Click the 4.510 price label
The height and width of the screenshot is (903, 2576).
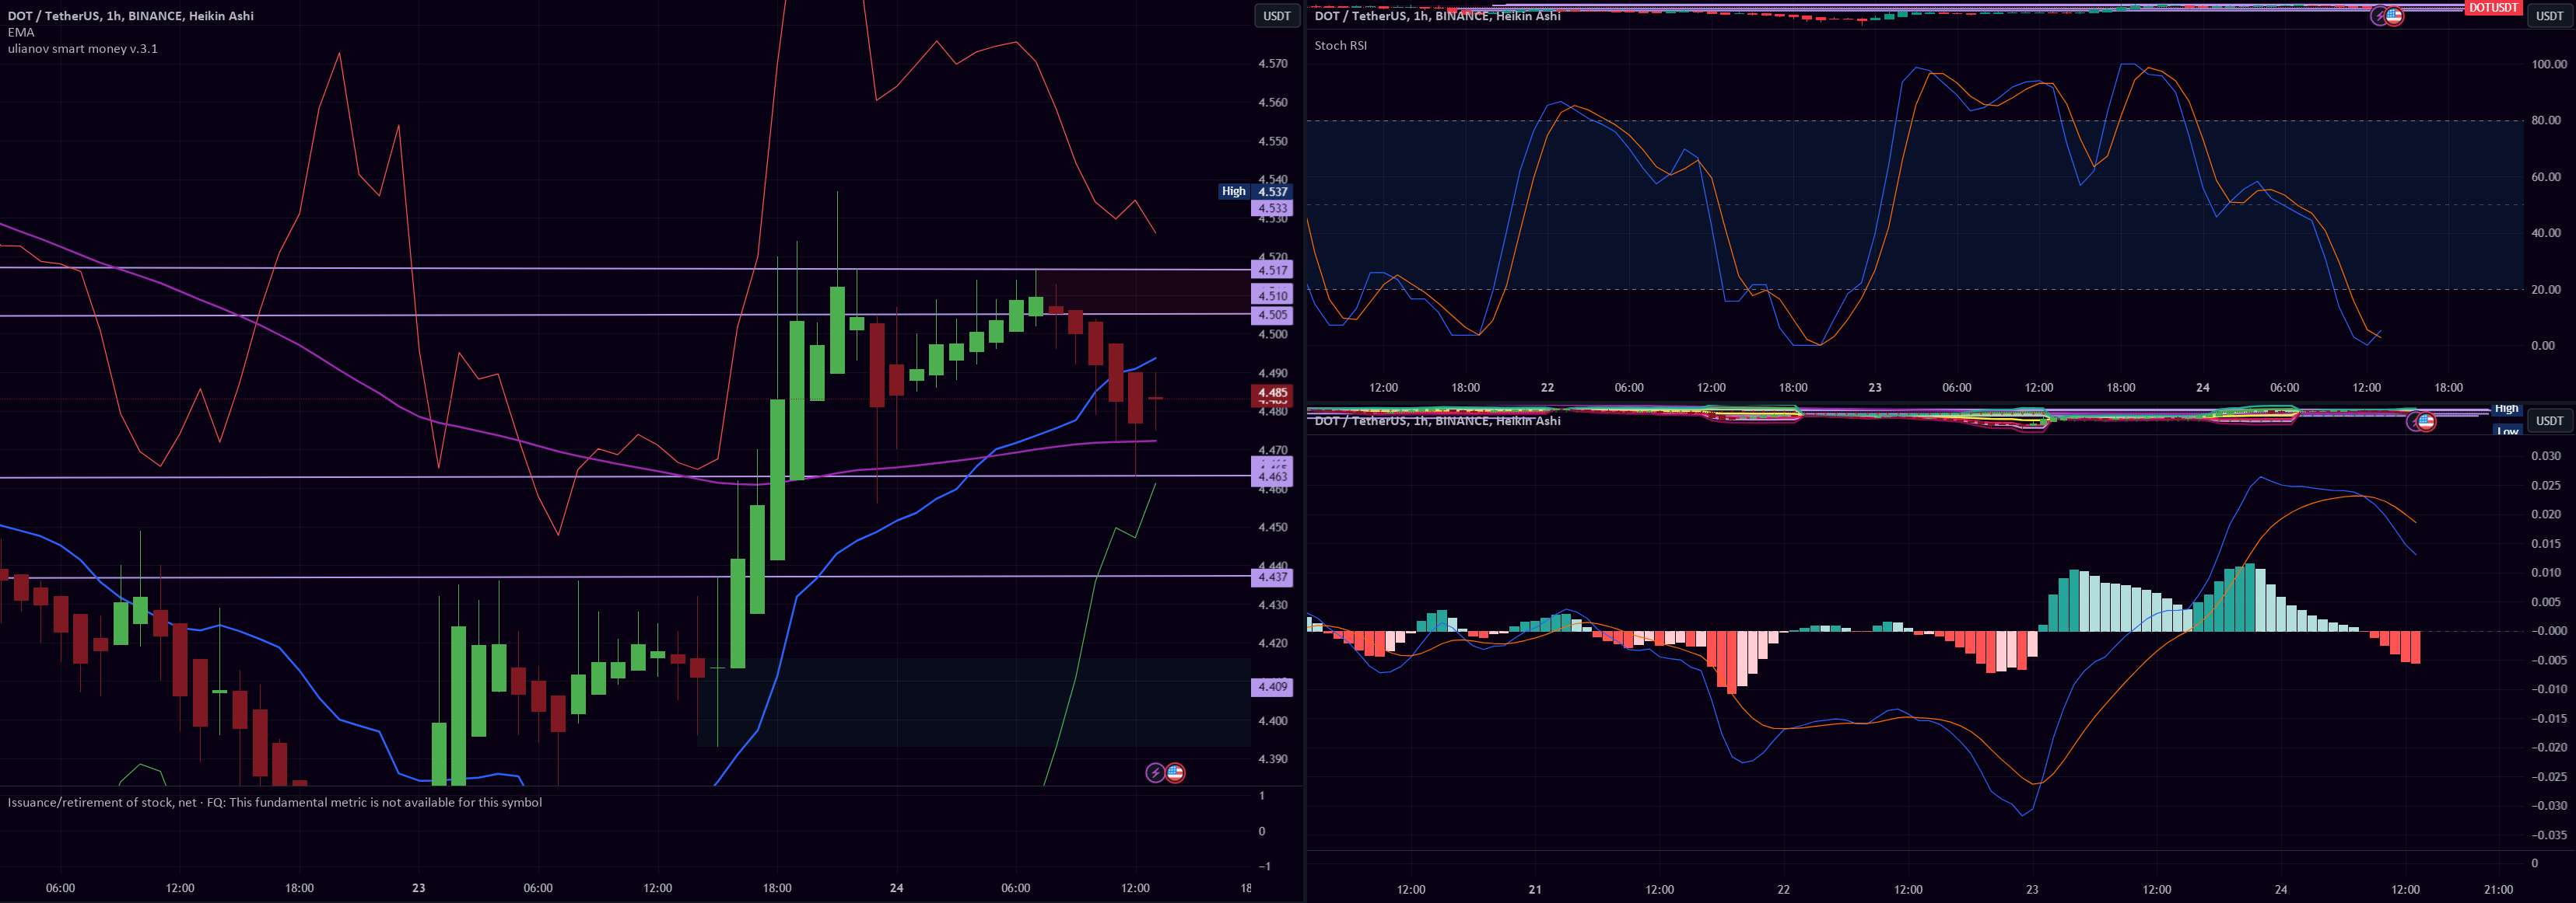[1272, 295]
